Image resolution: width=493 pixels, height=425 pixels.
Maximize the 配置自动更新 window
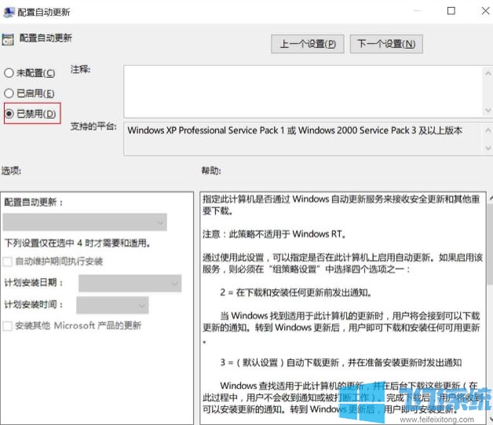click(x=451, y=11)
